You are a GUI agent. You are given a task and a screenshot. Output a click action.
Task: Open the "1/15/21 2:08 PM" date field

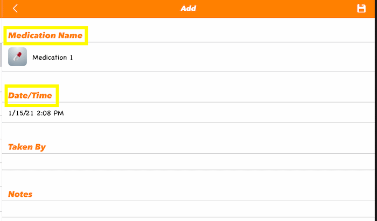pos(37,113)
